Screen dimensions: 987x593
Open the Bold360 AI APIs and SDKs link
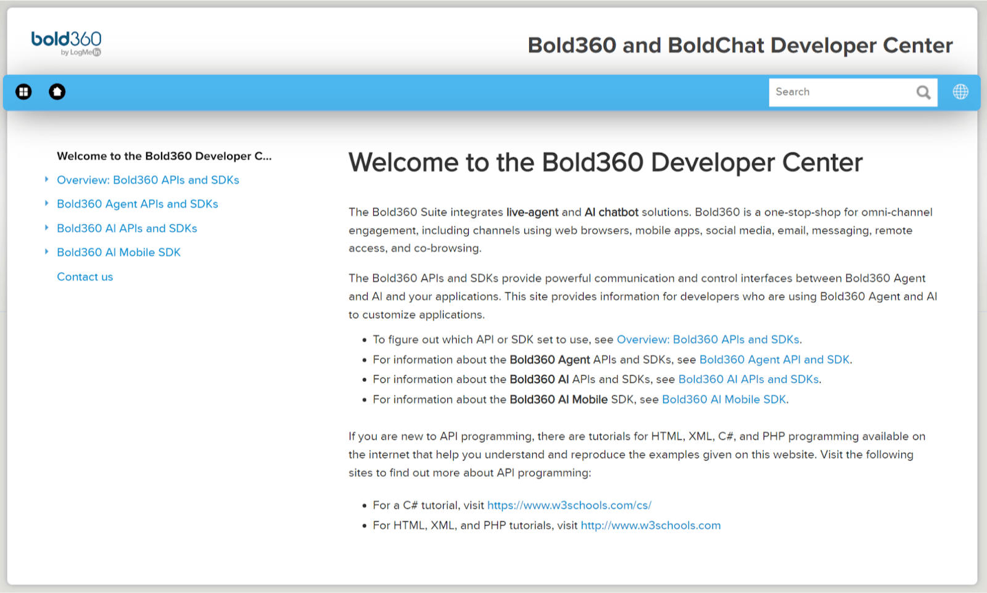(748, 379)
